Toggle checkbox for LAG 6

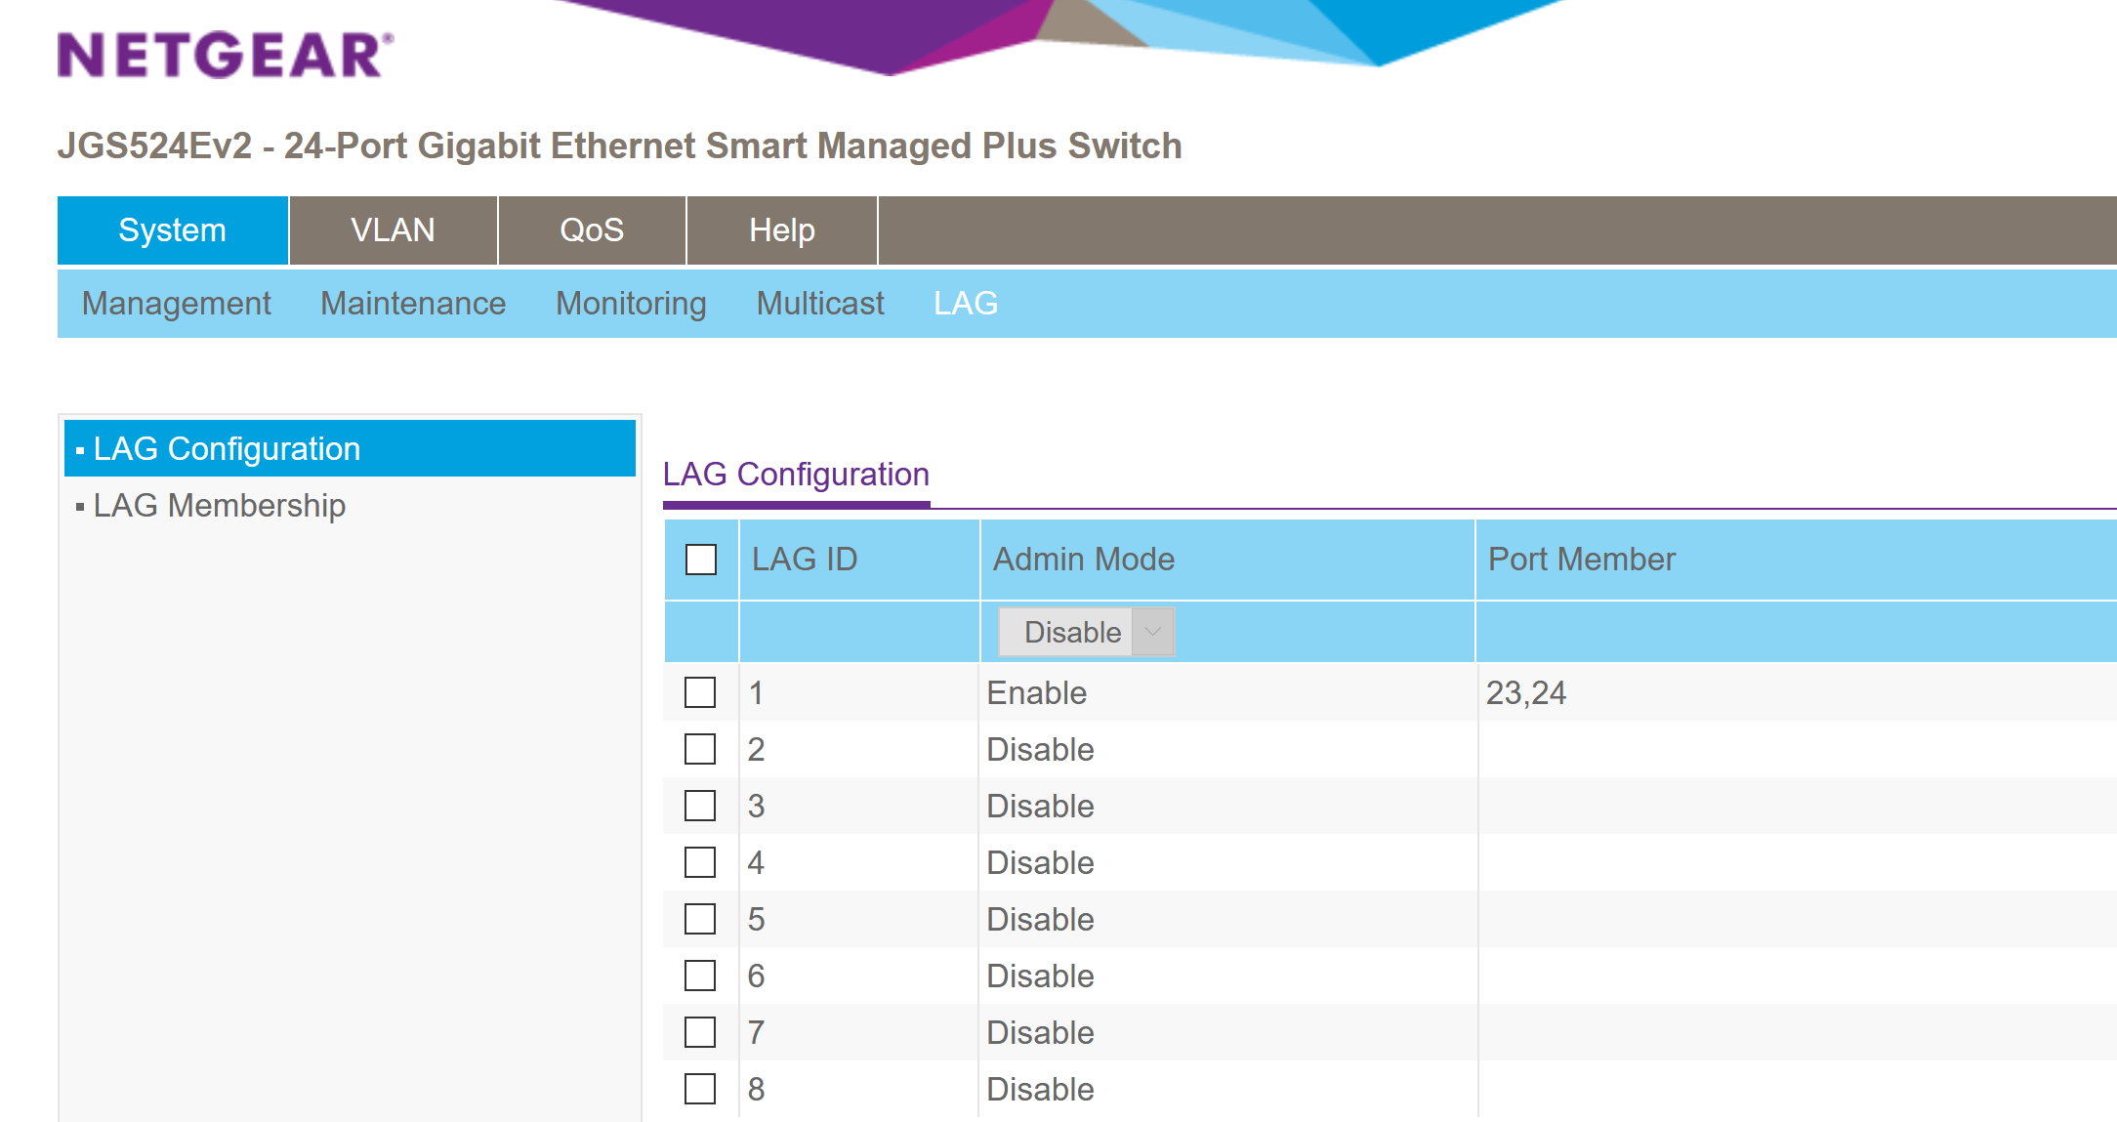pos(700,976)
